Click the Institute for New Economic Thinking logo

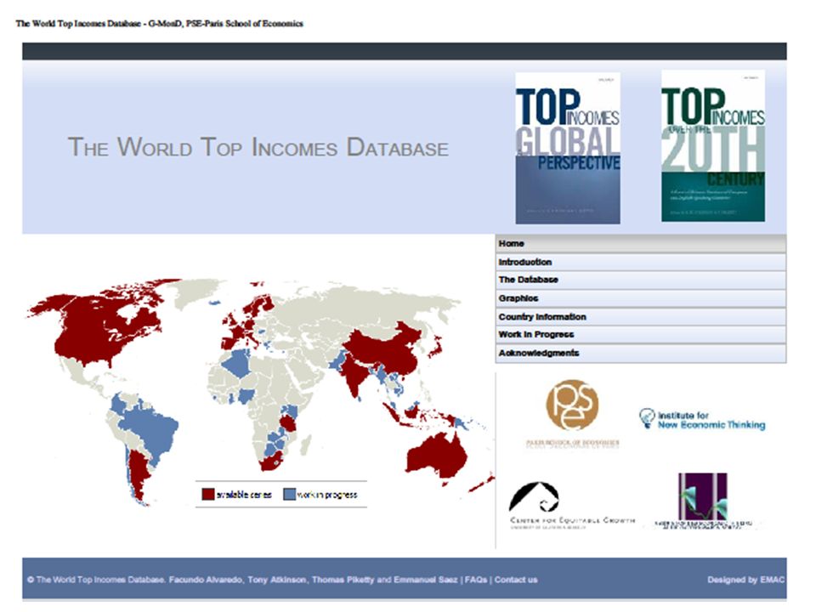click(x=702, y=419)
